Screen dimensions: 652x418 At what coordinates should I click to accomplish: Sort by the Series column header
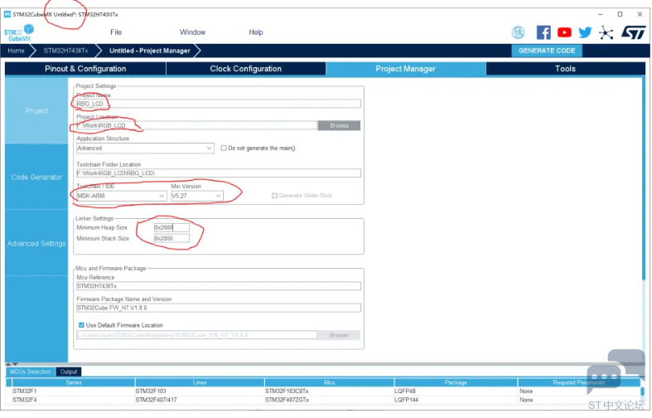(x=74, y=382)
